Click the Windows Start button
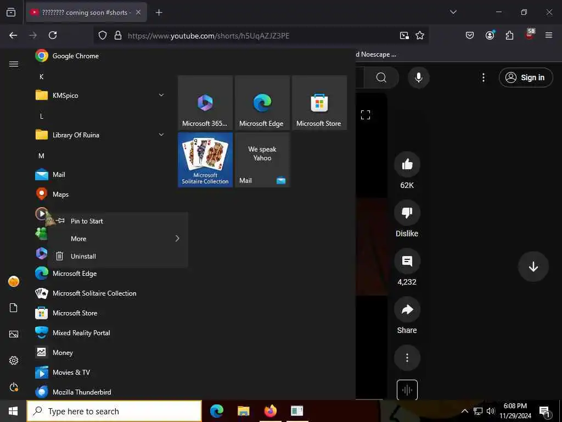The image size is (562, 422). [x=13, y=411]
